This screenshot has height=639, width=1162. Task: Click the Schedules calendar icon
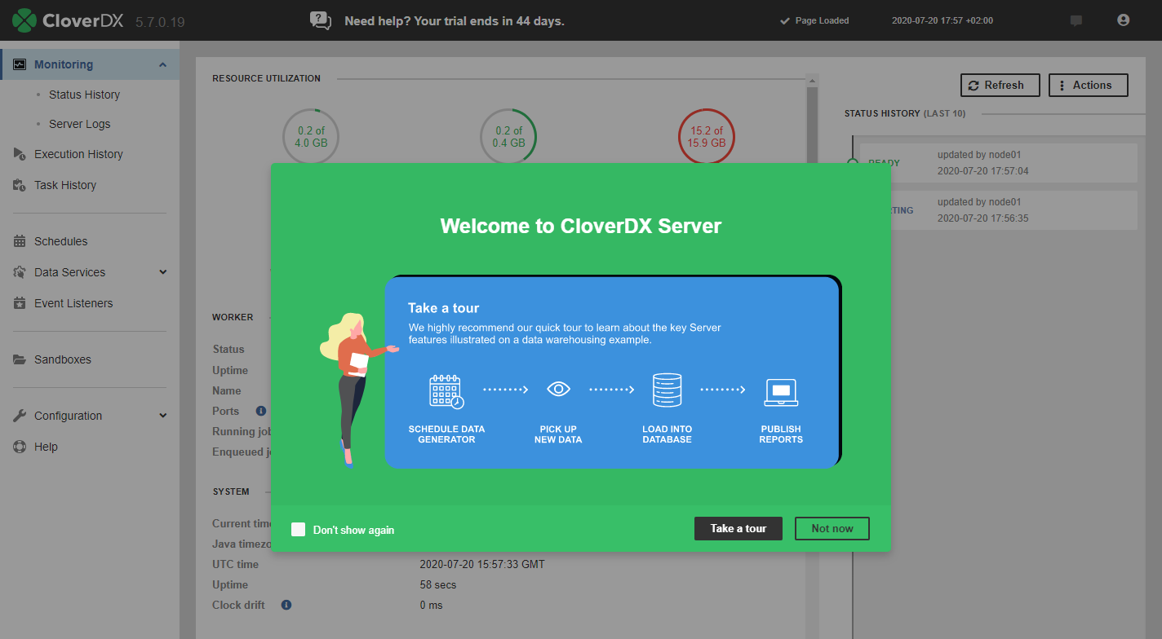point(20,241)
